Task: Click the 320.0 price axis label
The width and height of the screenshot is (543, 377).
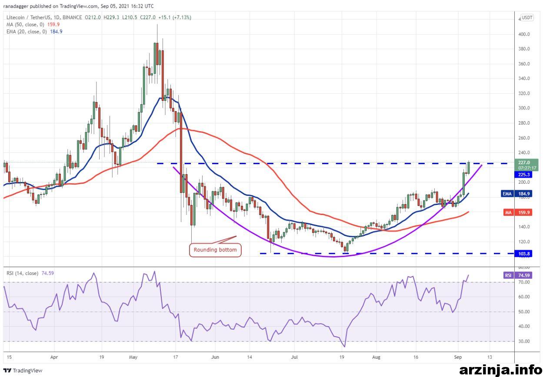Action: point(524,93)
